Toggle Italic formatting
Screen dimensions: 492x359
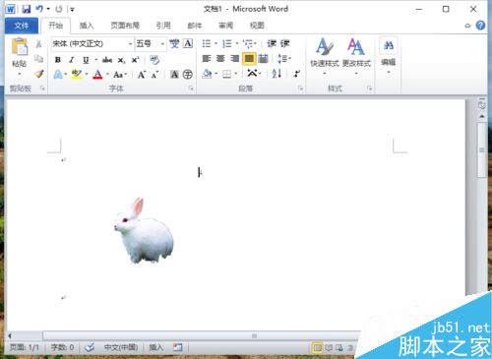[x=72, y=60]
